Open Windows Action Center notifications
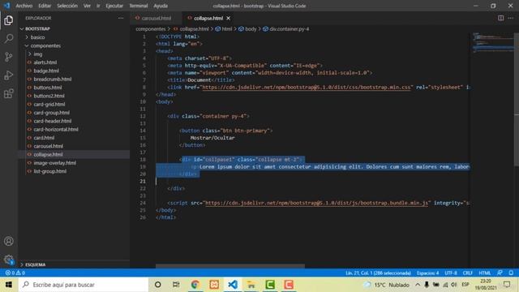This screenshot has width=519, height=292. pos(507,285)
